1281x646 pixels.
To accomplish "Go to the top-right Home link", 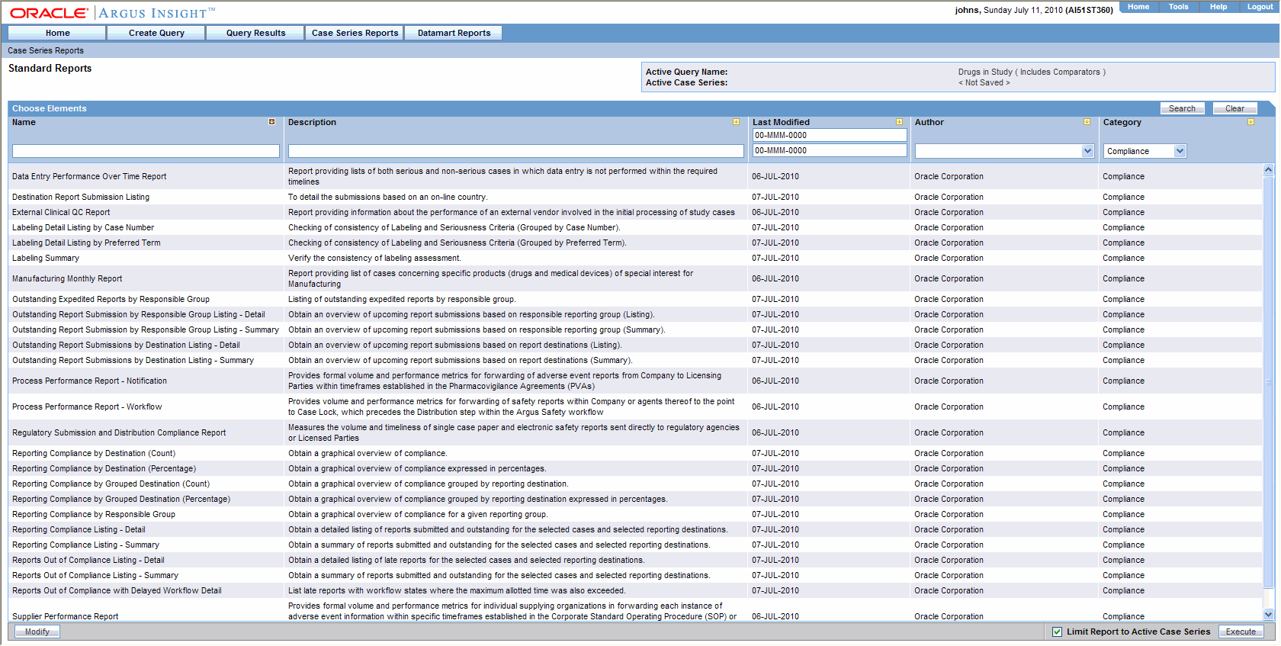I will click(1138, 7).
